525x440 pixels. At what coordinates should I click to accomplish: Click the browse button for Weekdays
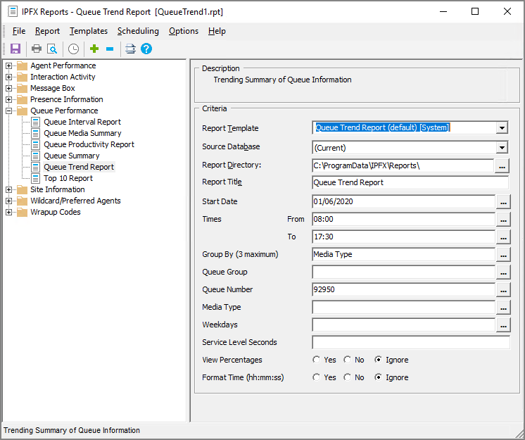pos(503,325)
